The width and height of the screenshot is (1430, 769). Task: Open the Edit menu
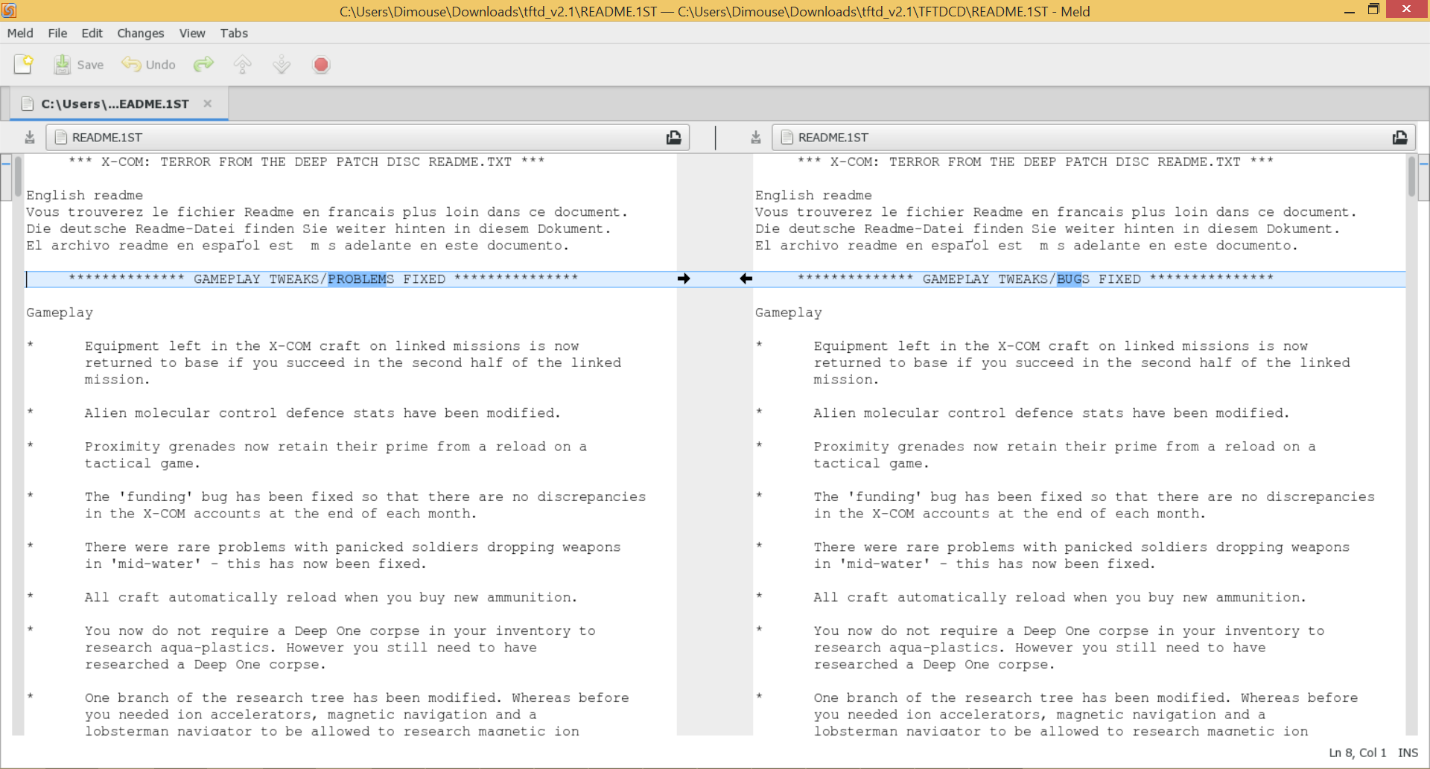92,33
